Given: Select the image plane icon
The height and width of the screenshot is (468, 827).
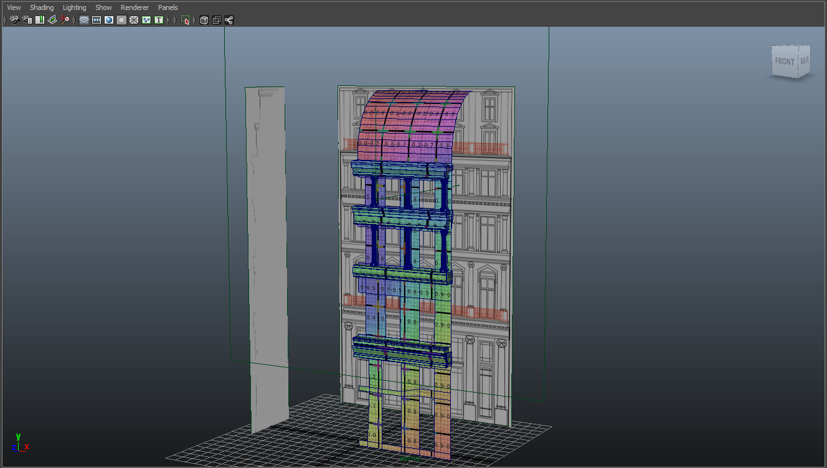Looking at the screenshot, I should [x=53, y=19].
